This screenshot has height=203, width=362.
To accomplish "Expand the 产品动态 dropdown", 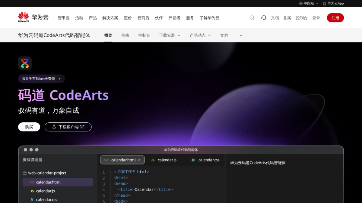I will pyautogui.click(x=209, y=35).
